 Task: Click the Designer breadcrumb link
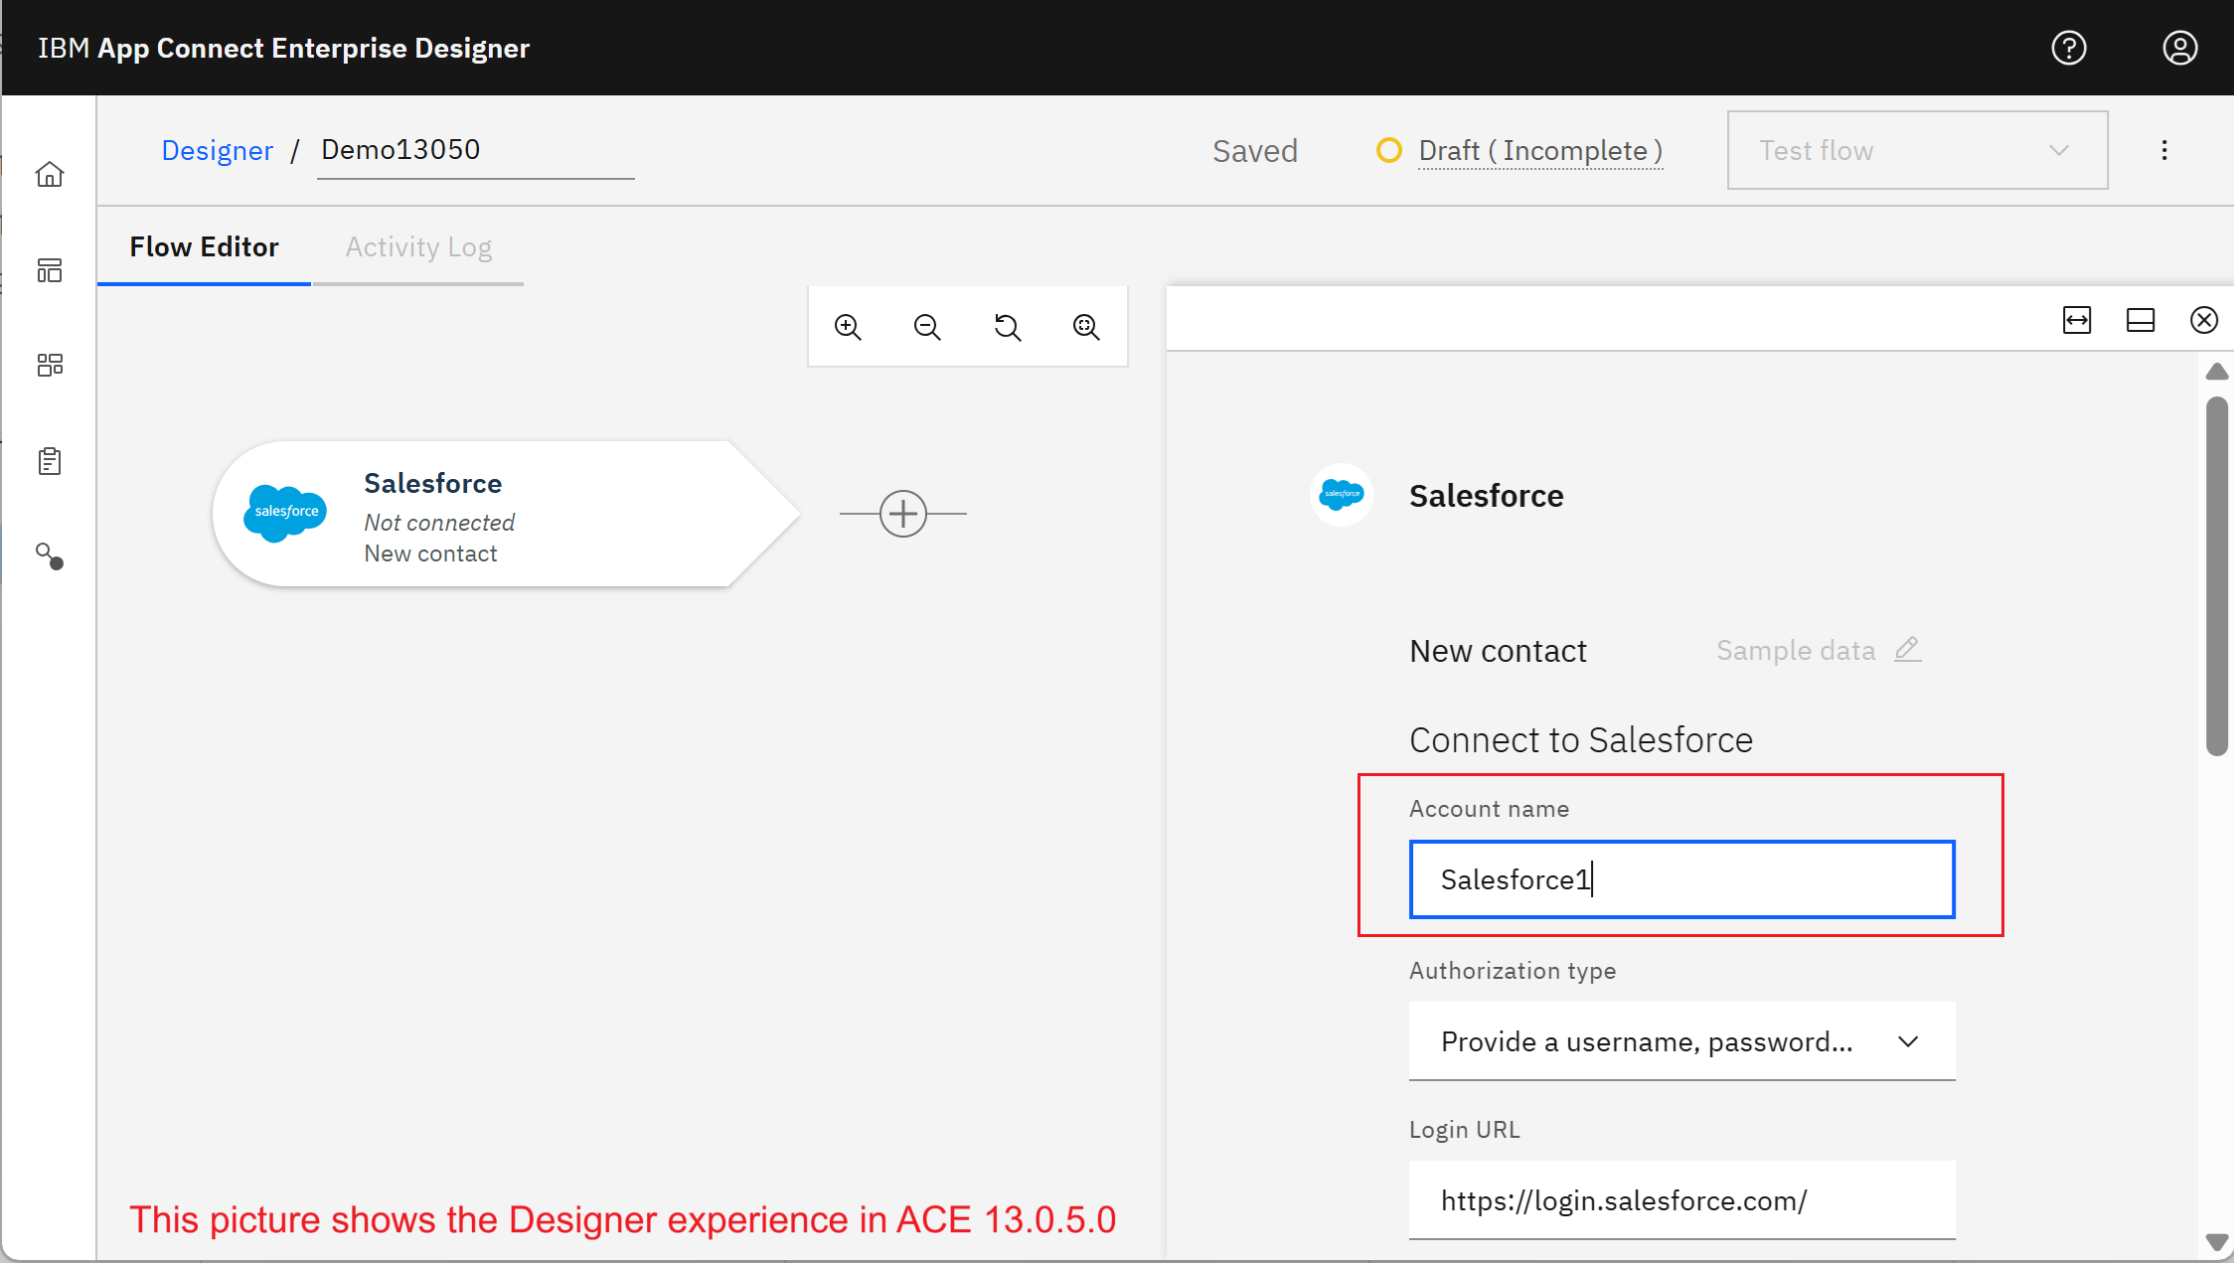tap(217, 150)
